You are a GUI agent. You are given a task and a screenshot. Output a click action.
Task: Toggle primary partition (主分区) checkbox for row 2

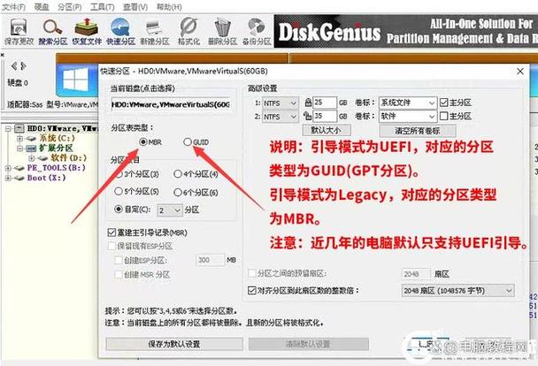point(443,116)
